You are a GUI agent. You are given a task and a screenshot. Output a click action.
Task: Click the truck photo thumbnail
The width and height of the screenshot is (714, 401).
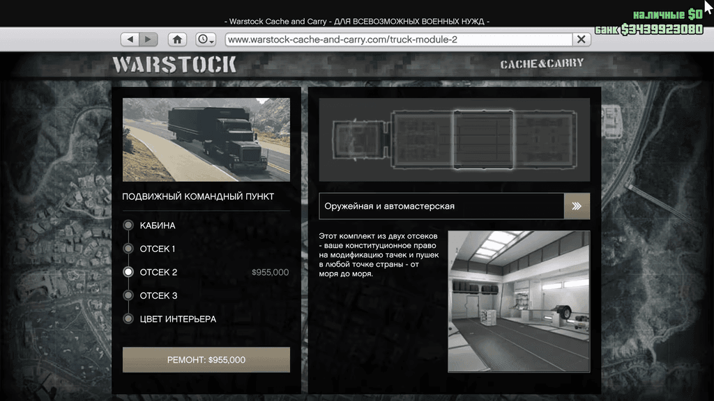(206, 139)
